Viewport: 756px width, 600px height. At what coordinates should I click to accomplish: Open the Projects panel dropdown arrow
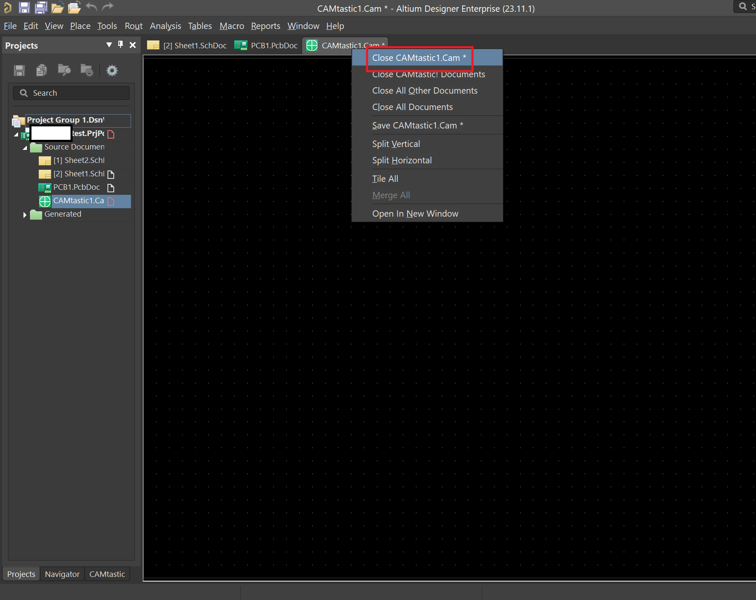tap(109, 45)
